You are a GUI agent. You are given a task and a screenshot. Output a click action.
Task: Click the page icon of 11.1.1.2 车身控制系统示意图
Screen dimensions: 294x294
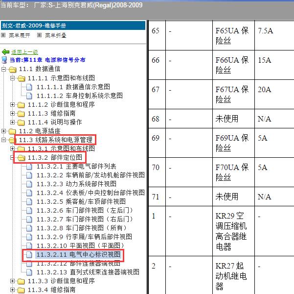coord(29,96)
